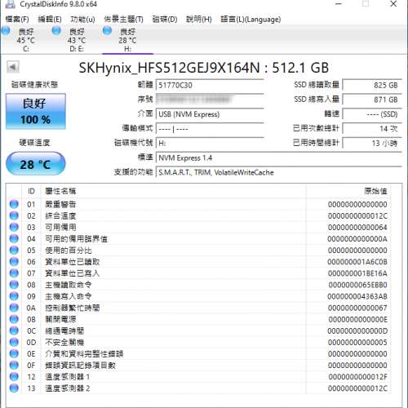This screenshot has height=408, width=408.
Task: Click the status orb for attribute 05
Action: click(14, 251)
